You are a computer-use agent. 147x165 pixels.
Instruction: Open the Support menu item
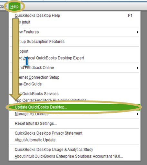(x=74, y=51)
